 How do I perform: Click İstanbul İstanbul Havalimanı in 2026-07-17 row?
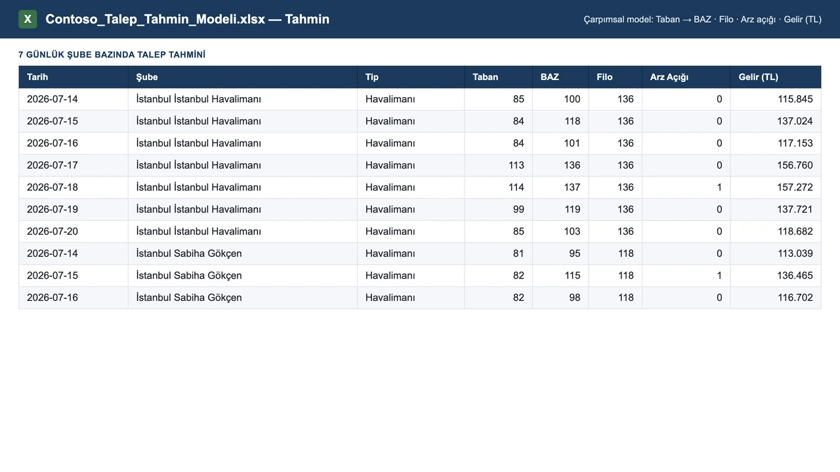[x=198, y=165]
